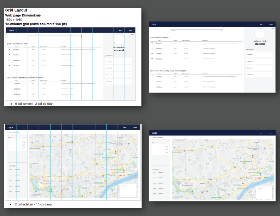Open the contact menu item in clean dashboard header
This screenshot has height=216, width=280.
[271, 24]
